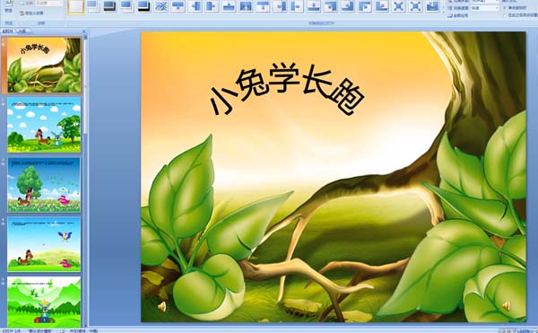Open the Custom Animation pane button
Viewport: 538px width, 333px height.
tap(31, 13)
